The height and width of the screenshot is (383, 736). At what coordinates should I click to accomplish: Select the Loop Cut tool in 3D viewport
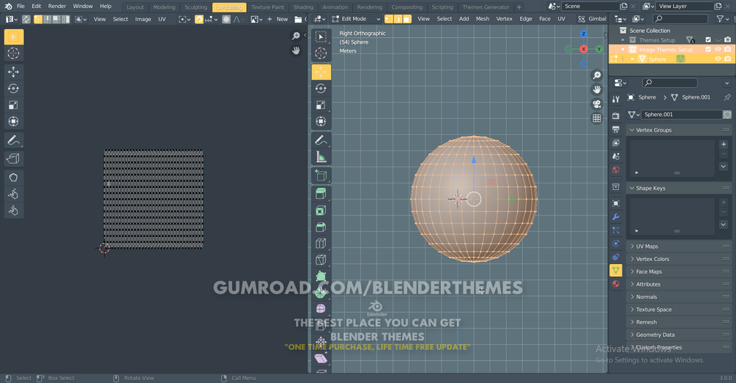[x=321, y=243]
